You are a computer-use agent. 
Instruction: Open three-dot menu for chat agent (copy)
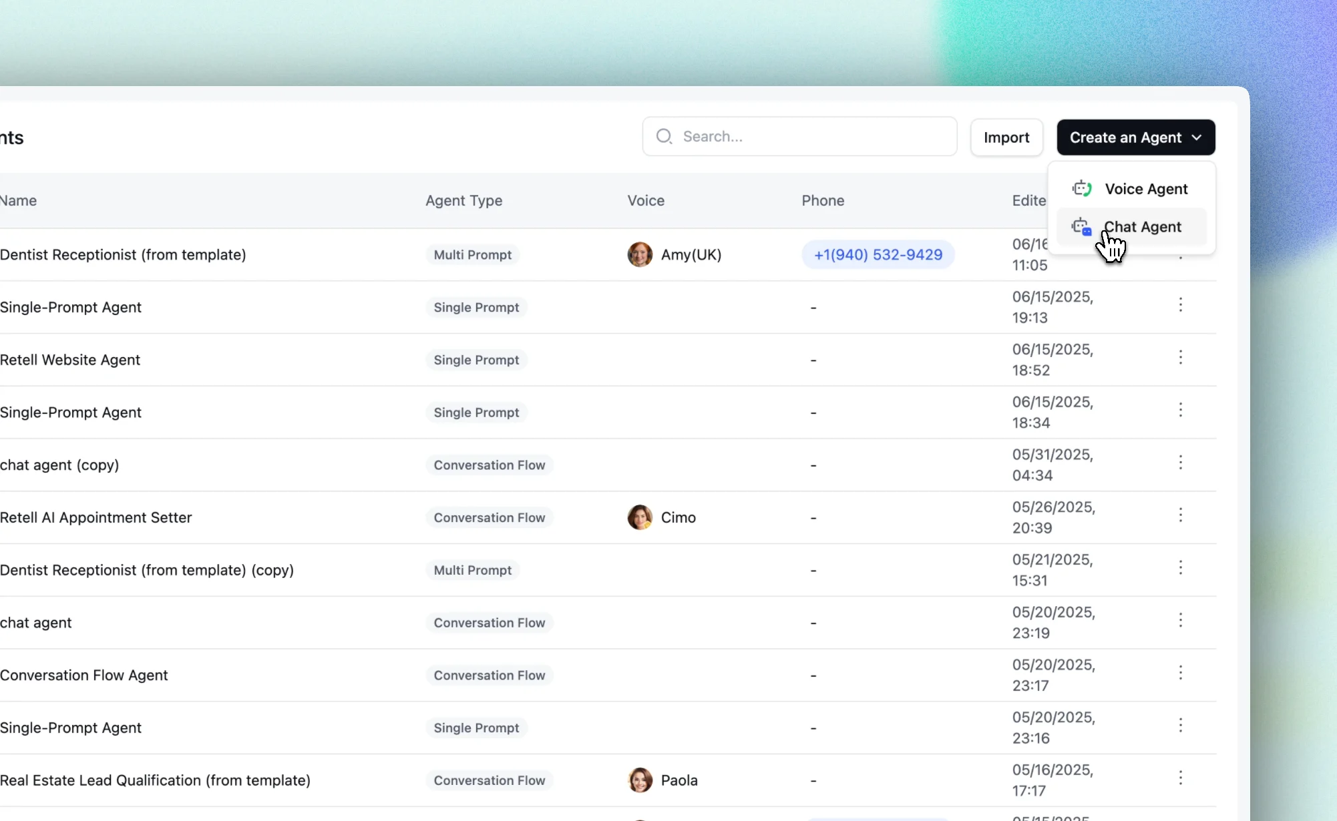[1181, 463]
